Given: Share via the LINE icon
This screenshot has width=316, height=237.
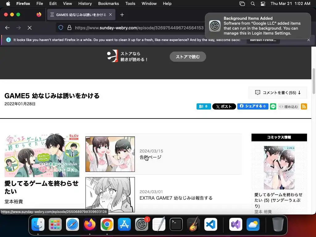Looking at the screenshot, I should 273,106.
